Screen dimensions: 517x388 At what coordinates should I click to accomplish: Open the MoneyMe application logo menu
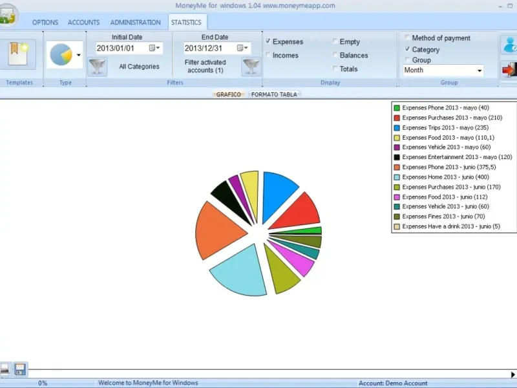[x=8, y=15]
